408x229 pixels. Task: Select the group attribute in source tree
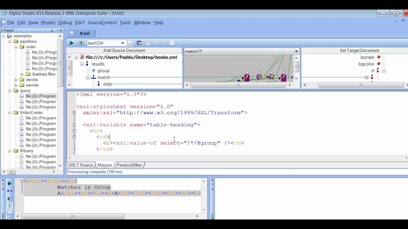[x=103, y=71]
